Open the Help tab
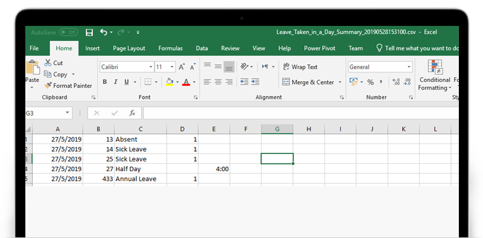Screen dimensions: 483x238 pyautogui.click(x=284, y=48)
